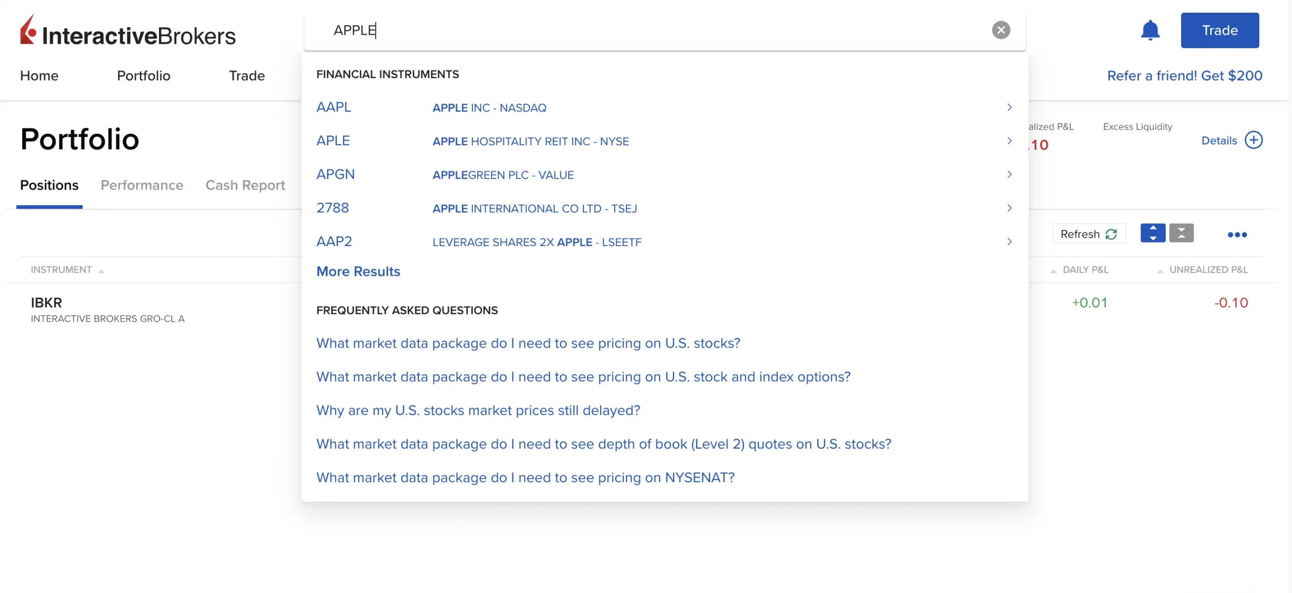Click INTERACTIVE BROKERS GRO-CL A text
Screen dimensions: 1292x593
(107, 319)
